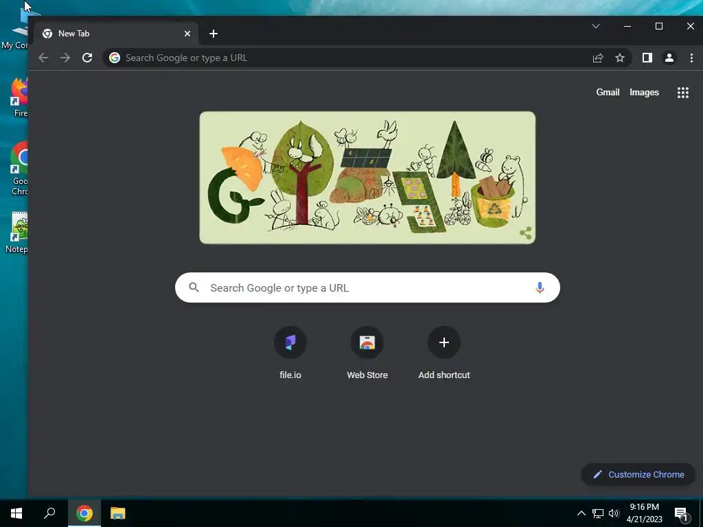Toggle the Chrome side panel icon
The height and width of the screenshot is (527, 703).
(647, 58)
